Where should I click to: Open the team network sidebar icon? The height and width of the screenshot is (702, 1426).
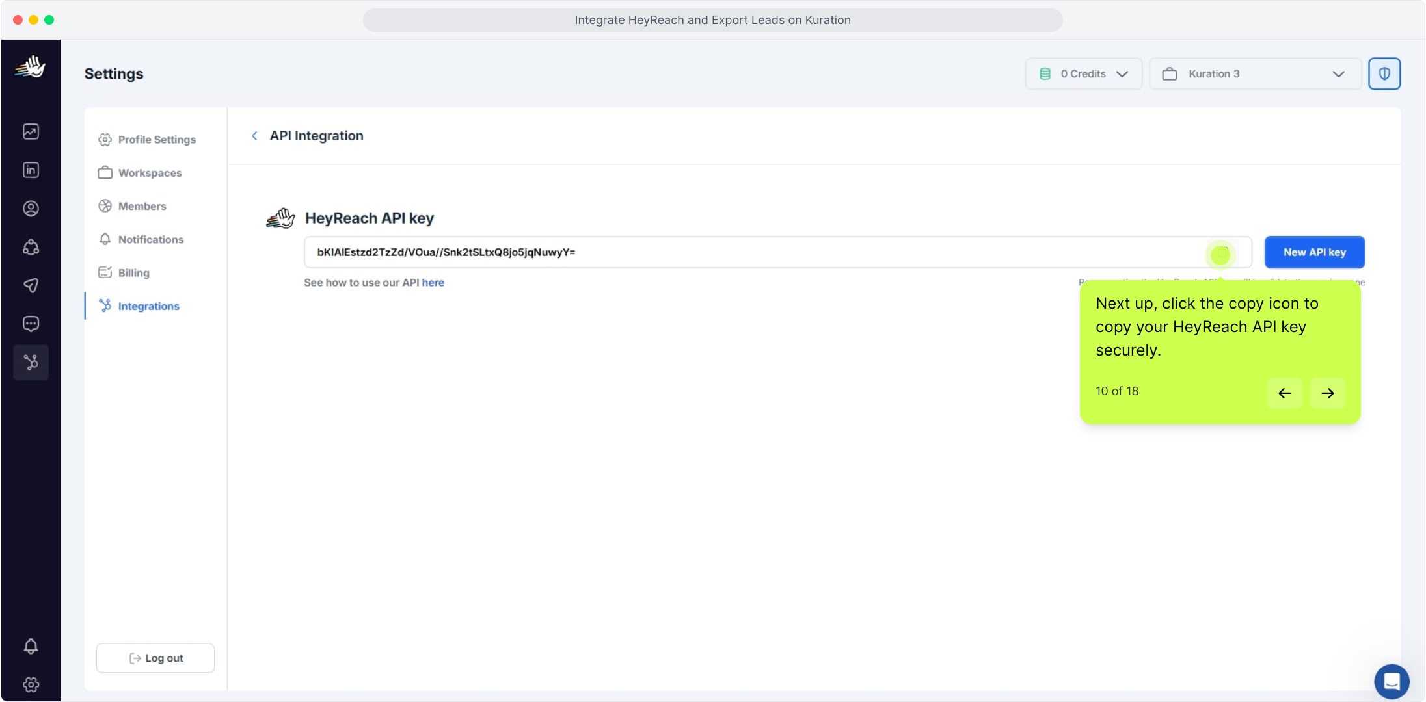click(x=31, y=247)
